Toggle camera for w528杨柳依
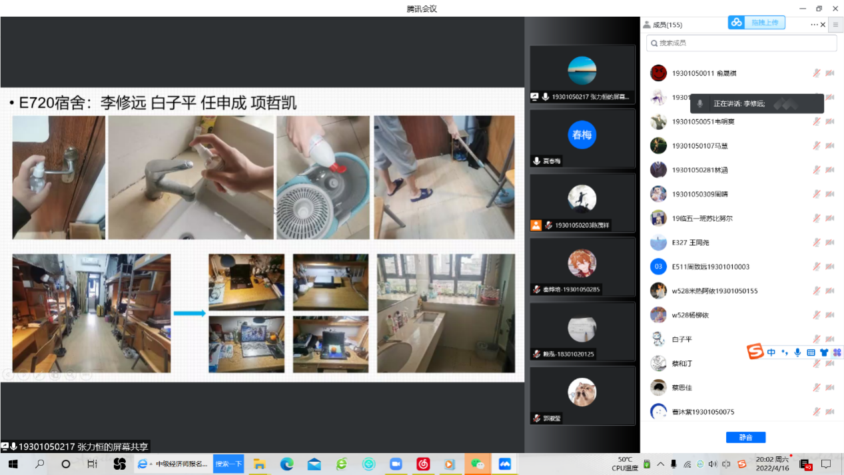Image resolution: width=844 pixels, height=475 pixels. click(830, 315)
